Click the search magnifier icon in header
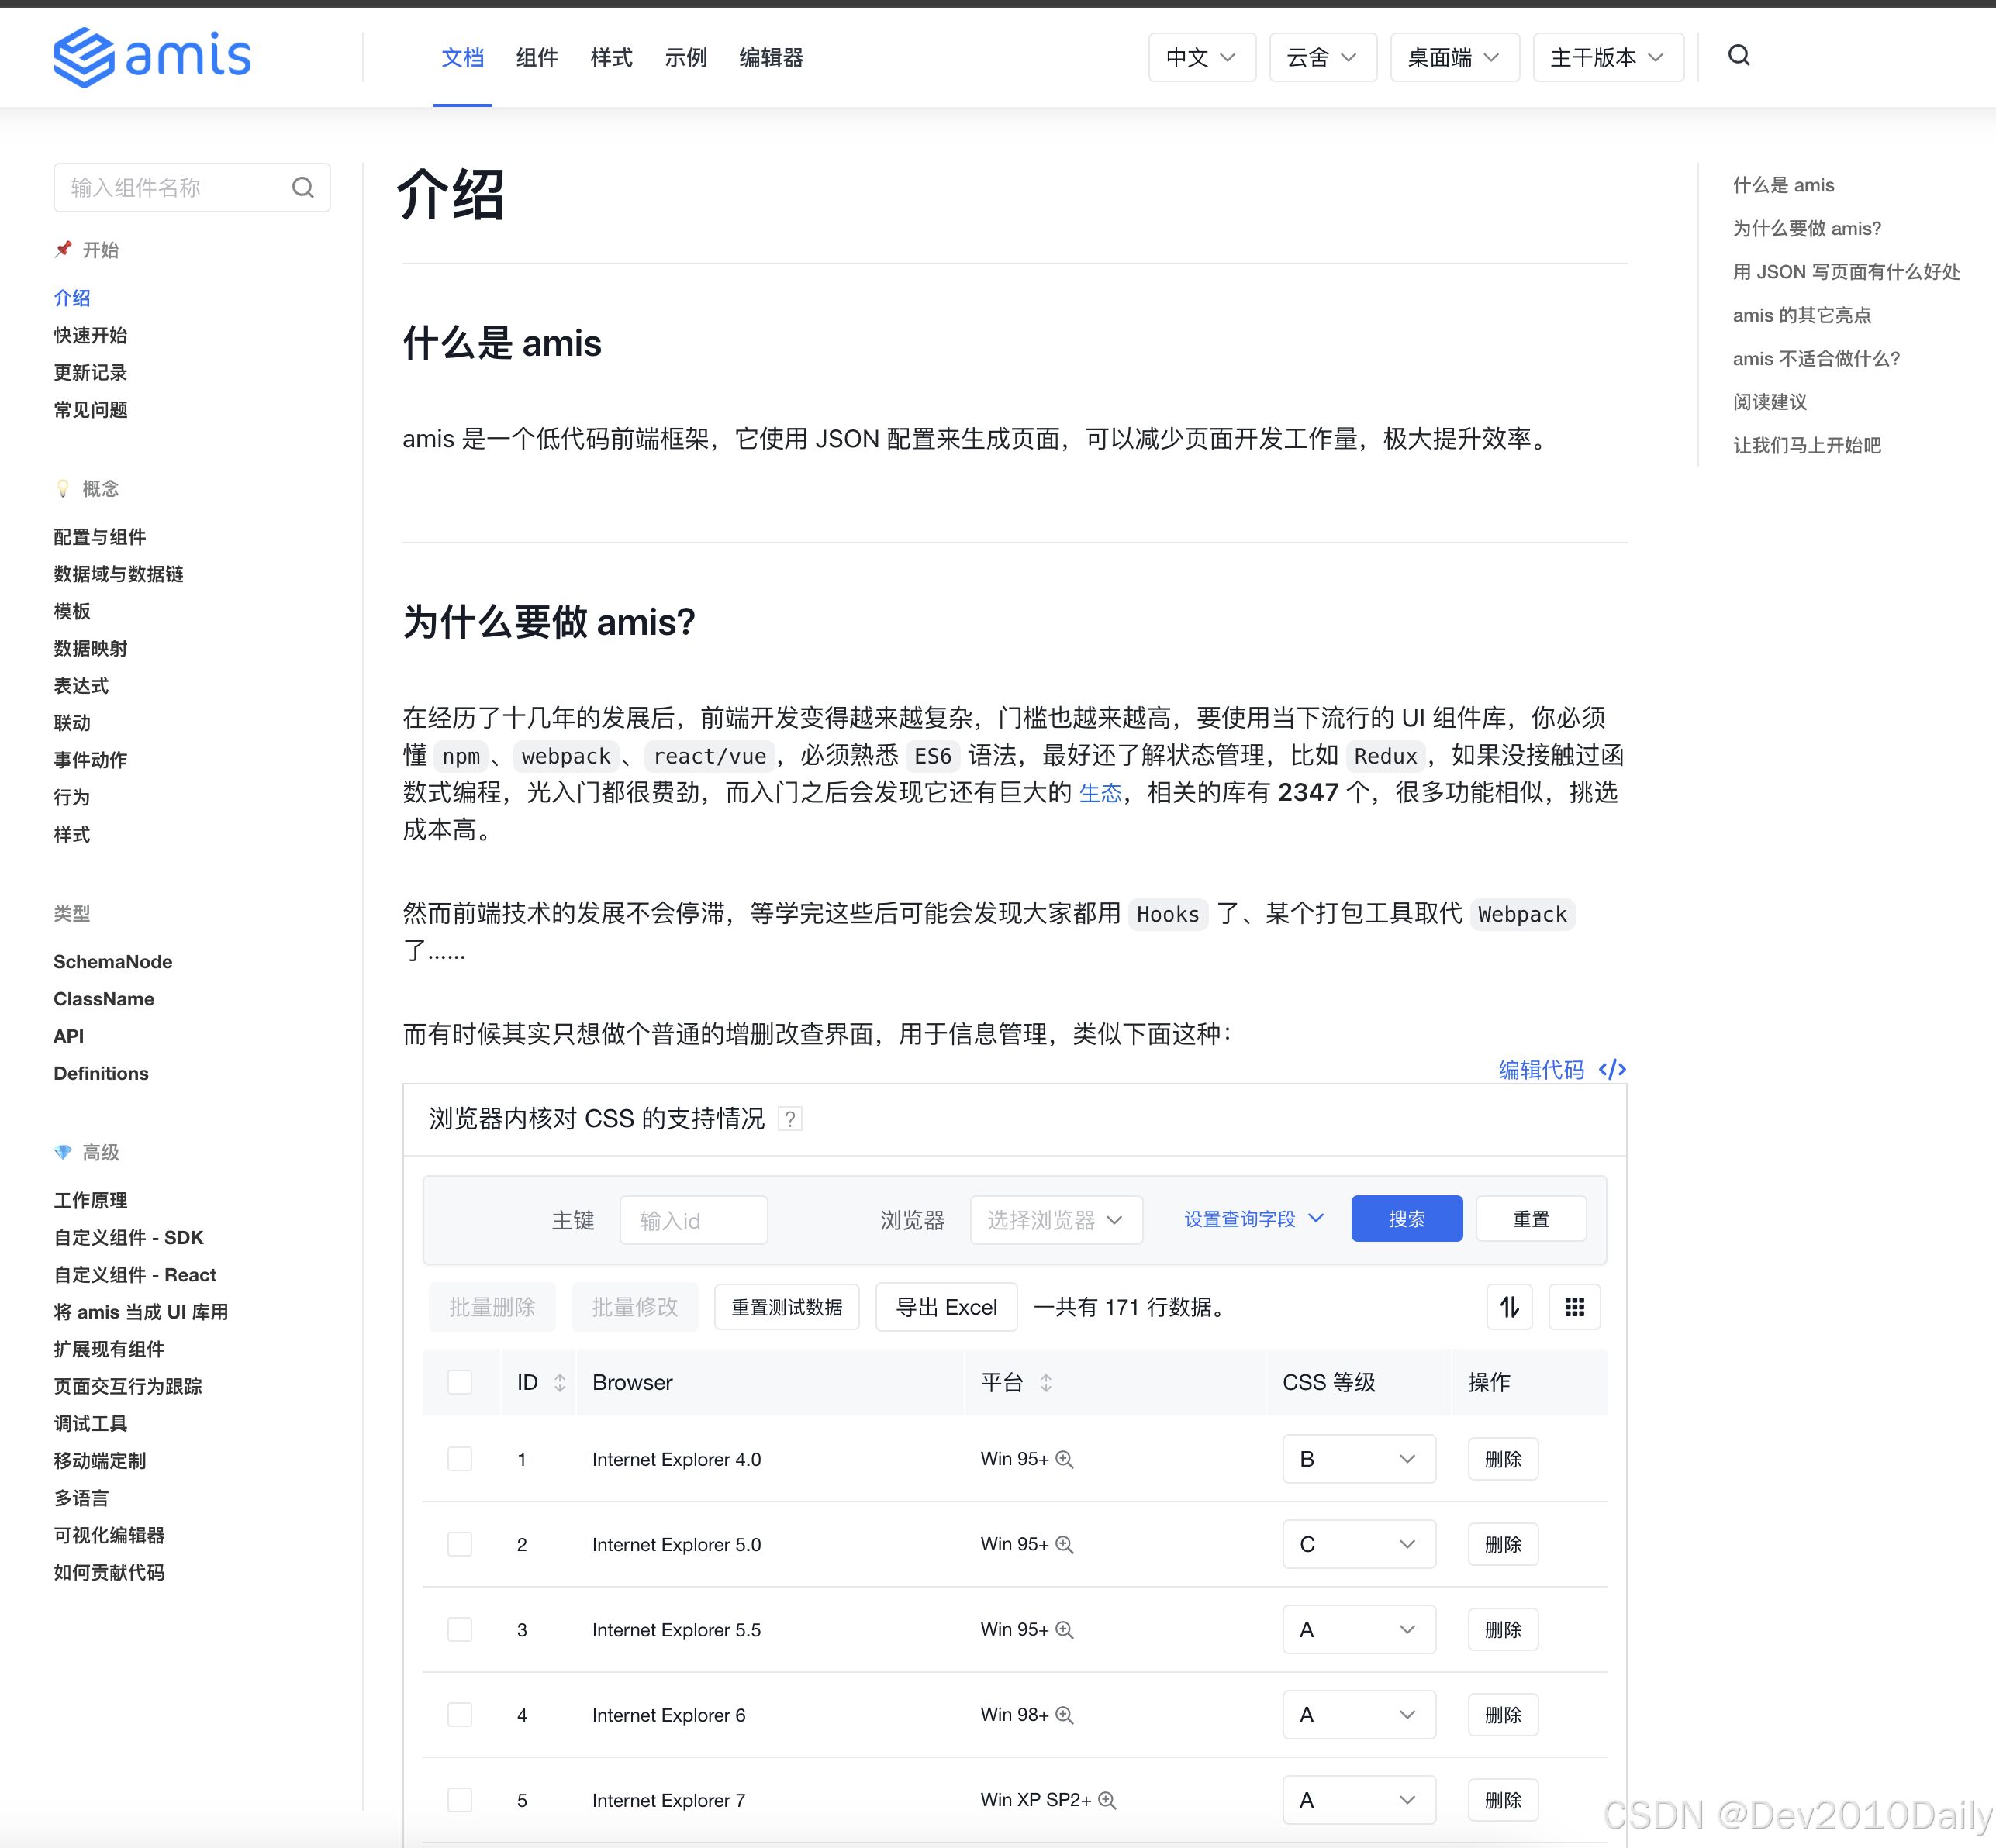Viewport: 1996px width, 1848px height. [x=1739, y=56]
